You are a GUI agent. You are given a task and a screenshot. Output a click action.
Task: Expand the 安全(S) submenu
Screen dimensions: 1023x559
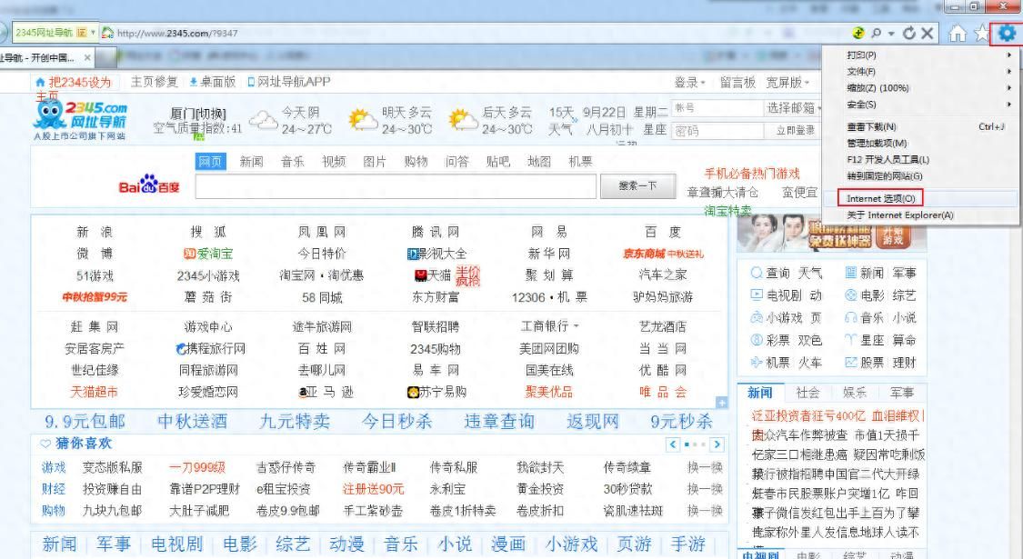(1008, 105)
